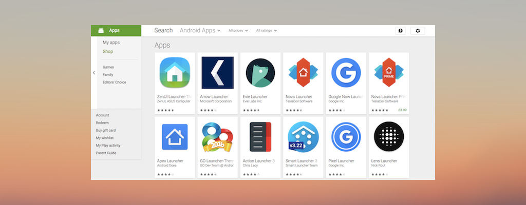Select the Evie Launcher icon

point(260,73)
